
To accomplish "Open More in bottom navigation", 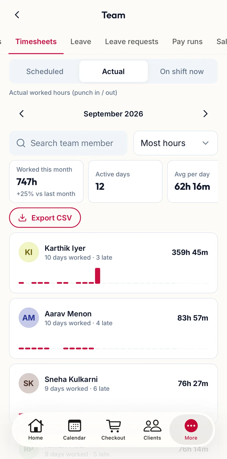I will coord(191,430).
